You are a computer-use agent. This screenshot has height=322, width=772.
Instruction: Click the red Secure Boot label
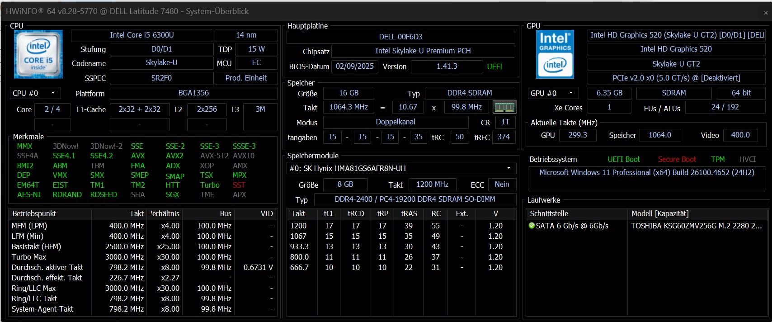click(x=677, y=159)
